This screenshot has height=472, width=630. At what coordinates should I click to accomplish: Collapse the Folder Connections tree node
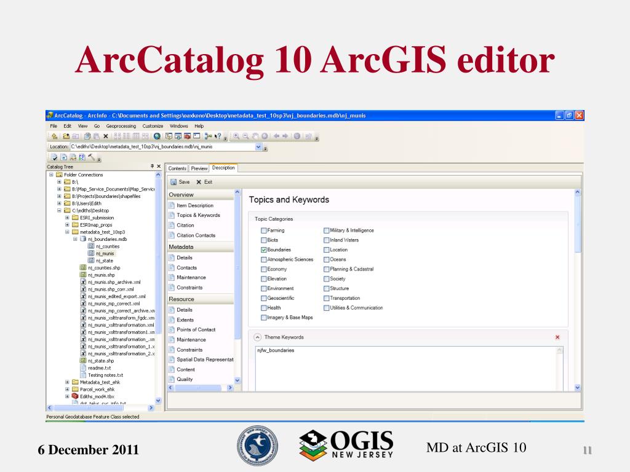coord(51,175)
